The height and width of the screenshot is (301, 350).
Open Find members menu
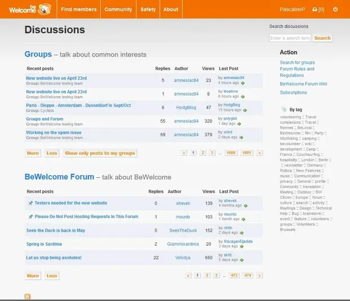[x=79, y=10]
